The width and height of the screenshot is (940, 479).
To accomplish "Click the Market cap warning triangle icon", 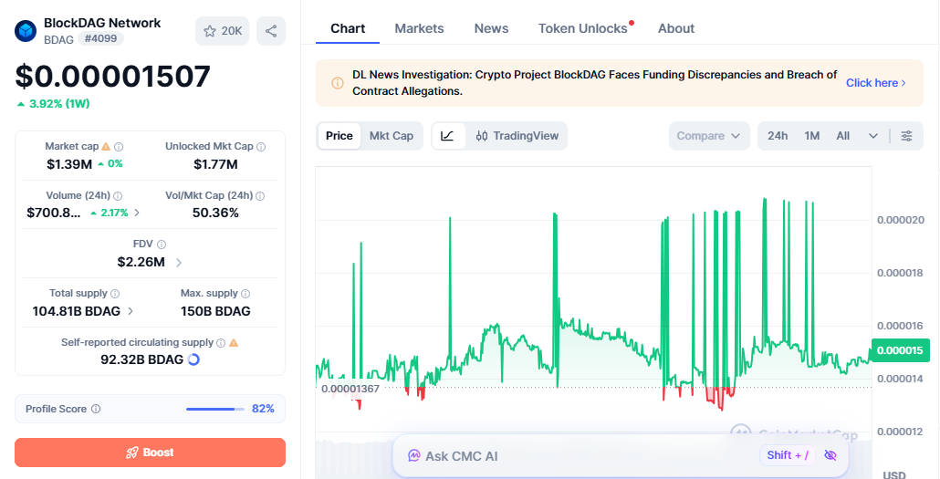I will (x=106, y=146).
